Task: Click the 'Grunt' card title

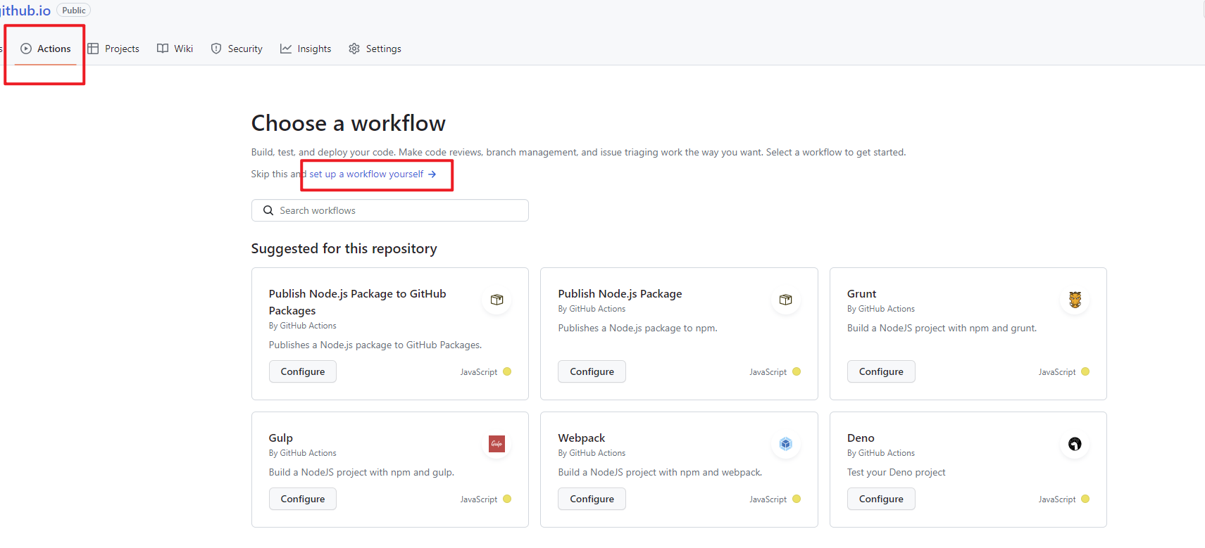Action: [x=861, y=293]
